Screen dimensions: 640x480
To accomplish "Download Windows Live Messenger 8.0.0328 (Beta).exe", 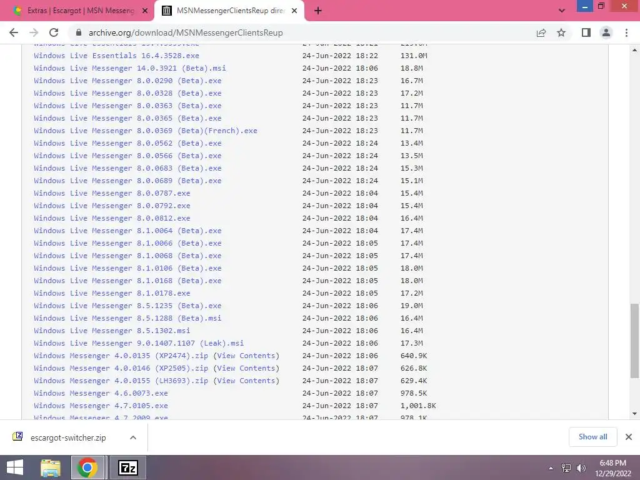I will click(x=127, y=93).
